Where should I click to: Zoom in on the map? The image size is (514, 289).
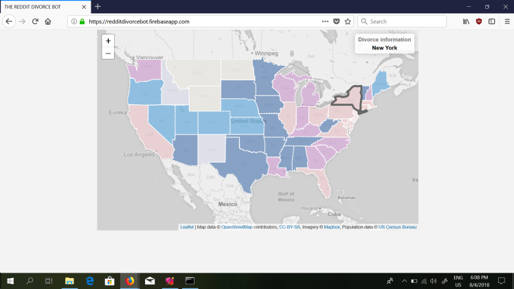click(x=108, y=41)
